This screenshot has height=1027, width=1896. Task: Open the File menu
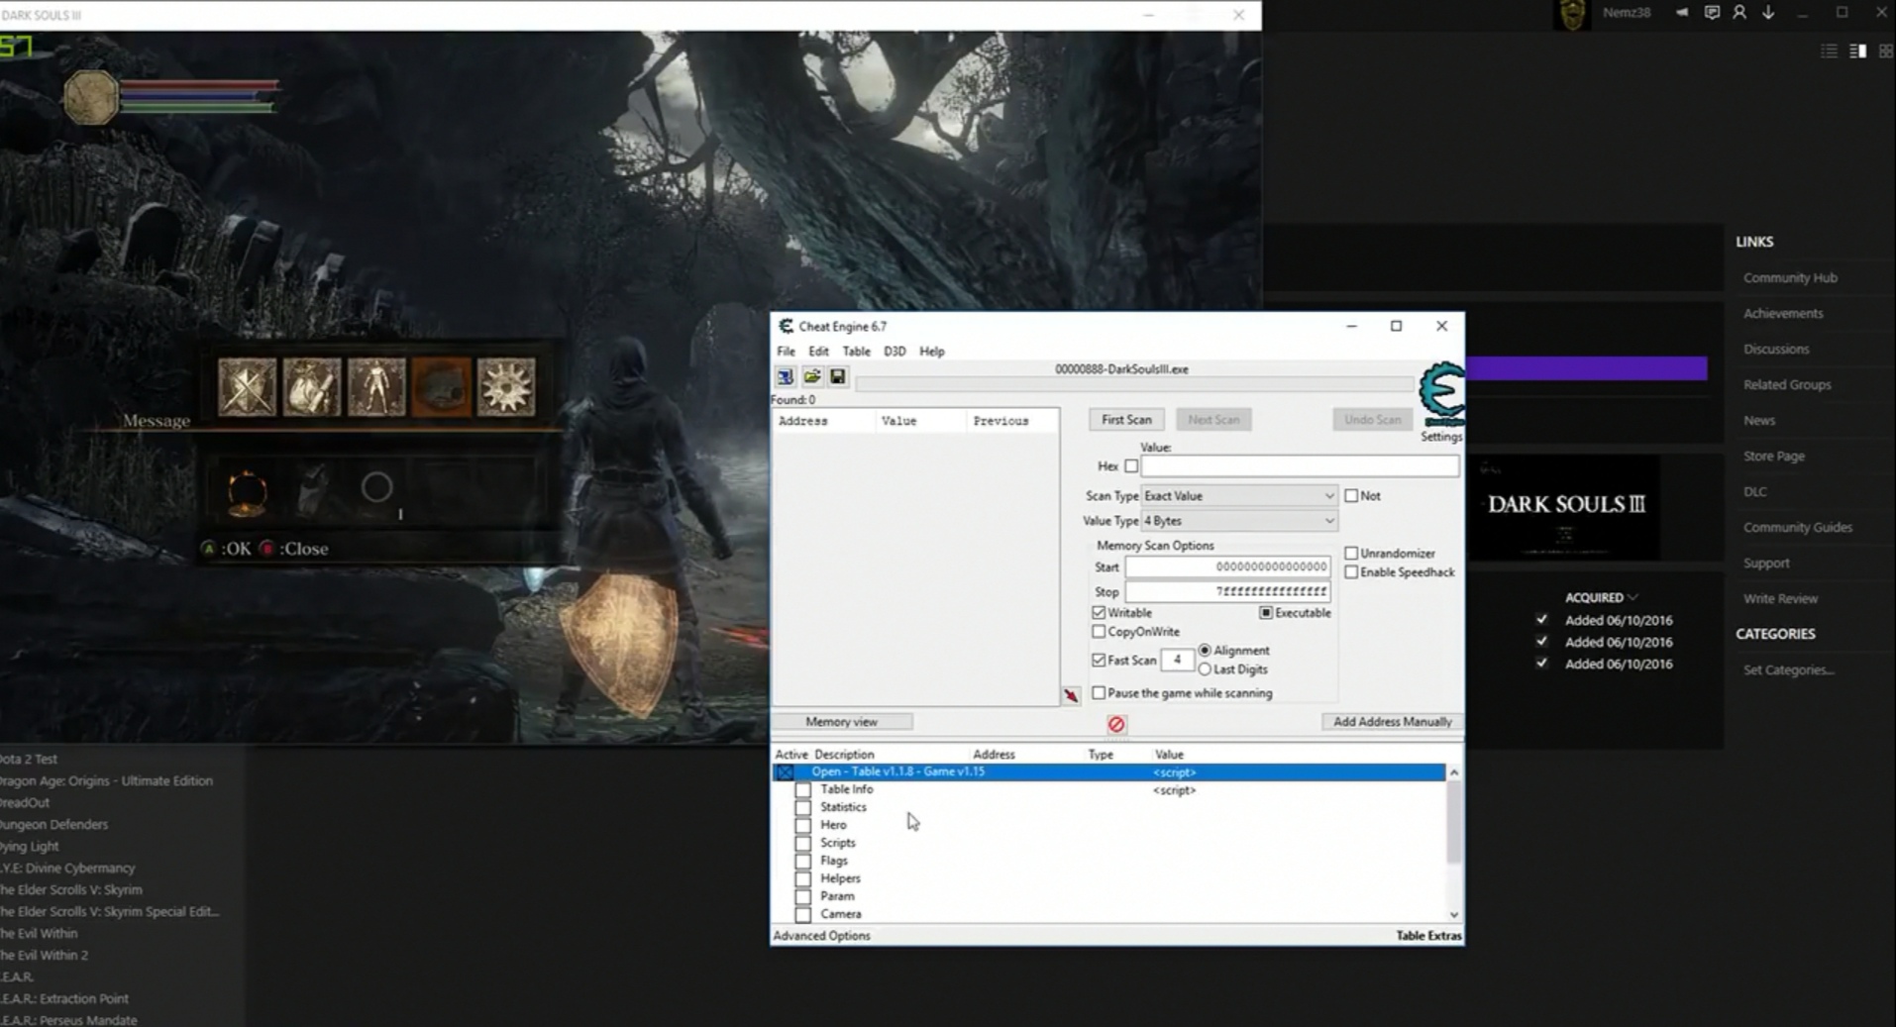point(786,351)
